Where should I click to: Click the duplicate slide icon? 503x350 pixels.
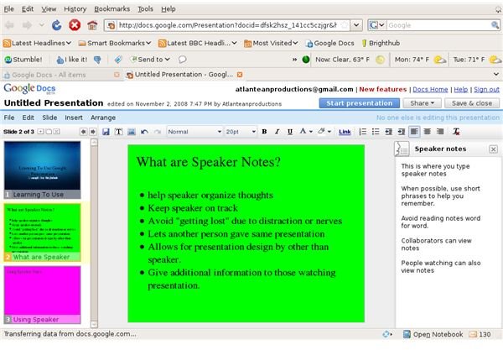click(x=49, y=132)
